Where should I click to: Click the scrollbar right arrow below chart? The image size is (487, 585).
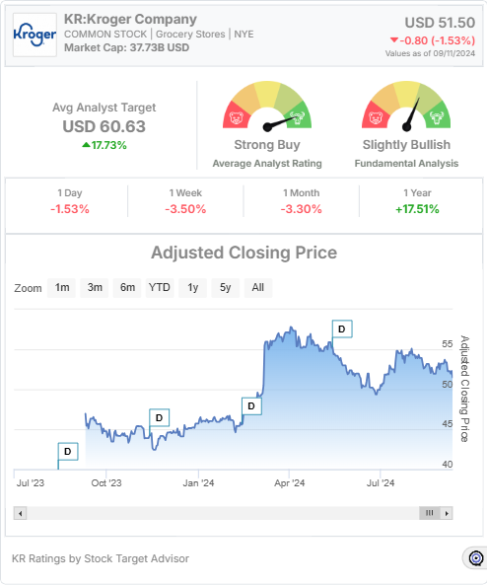447,513
